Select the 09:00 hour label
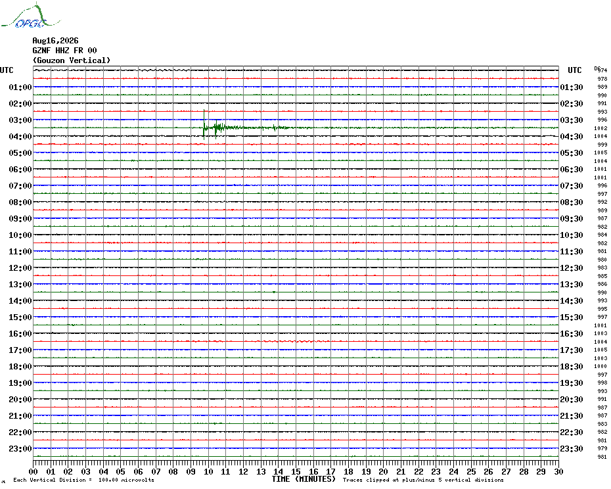611x489 pixels. (20, 218)
